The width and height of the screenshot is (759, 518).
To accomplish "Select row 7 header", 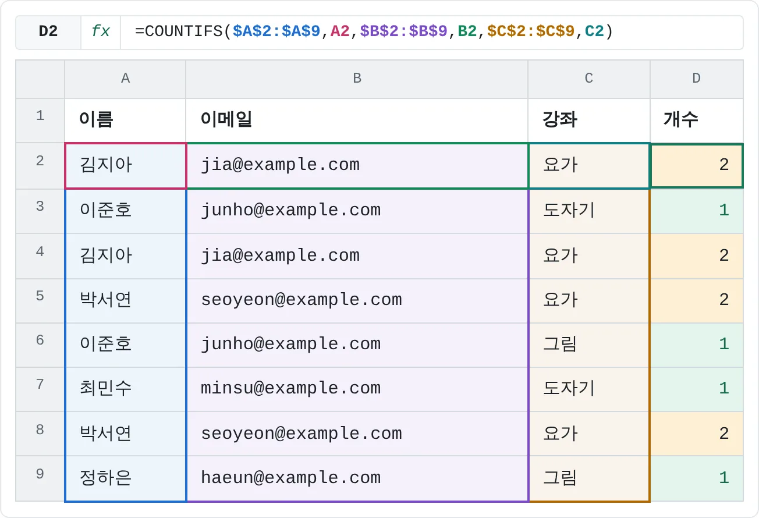I will (40, 389).
